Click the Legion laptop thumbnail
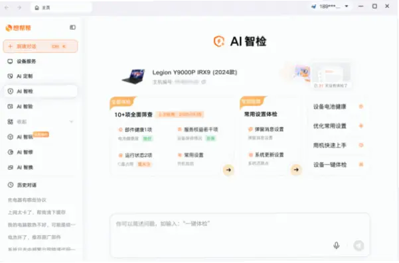This screenshot has width=399, height=263. click(x=133, y=76)
